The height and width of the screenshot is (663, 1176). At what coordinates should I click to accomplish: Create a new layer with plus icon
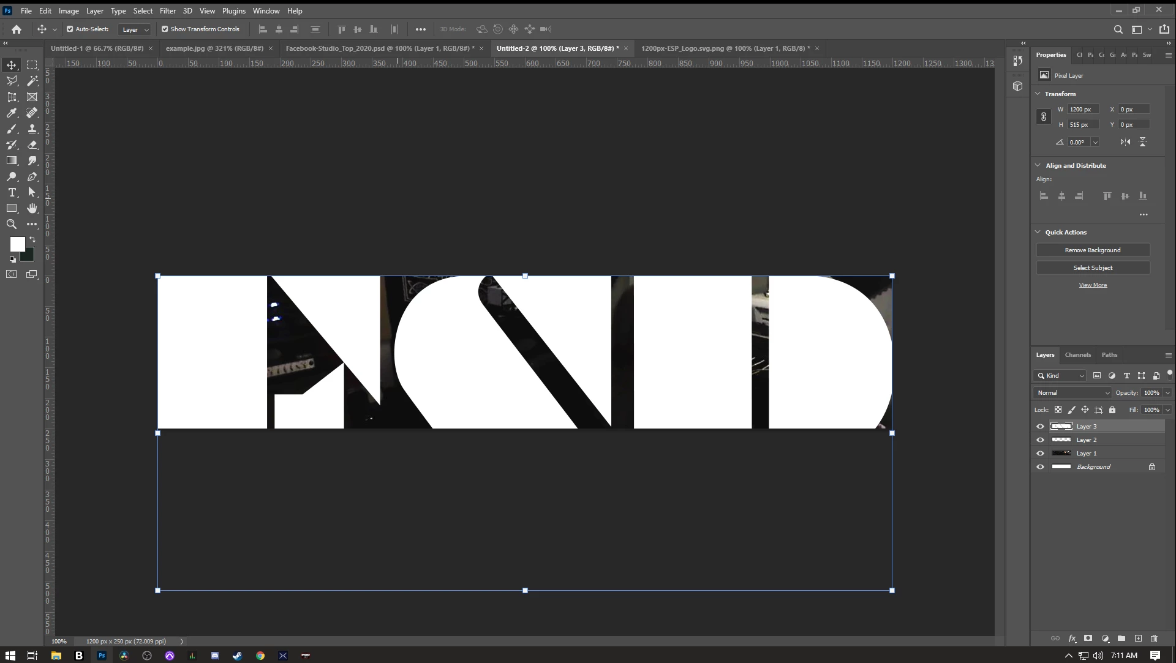coord(1138,638)
